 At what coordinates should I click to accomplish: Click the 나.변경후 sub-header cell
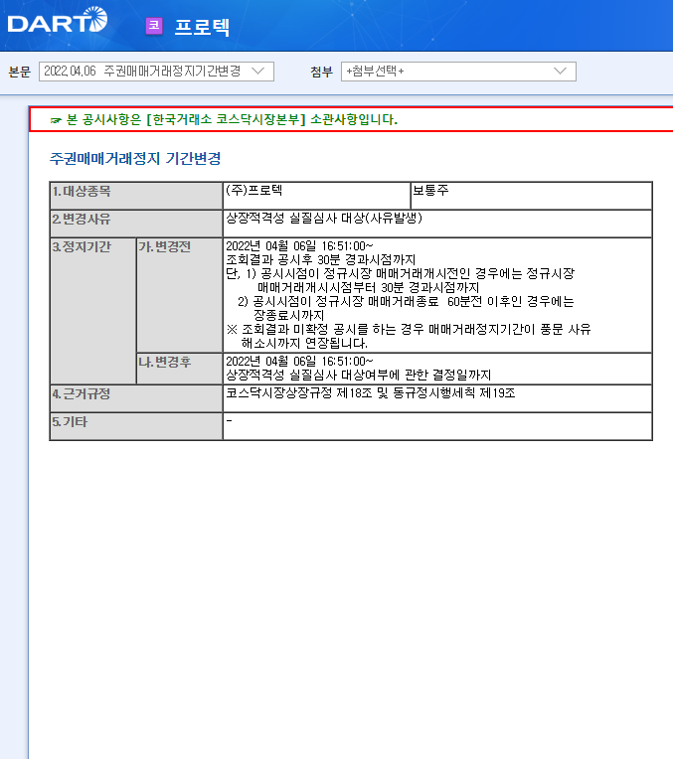point(179,369)
